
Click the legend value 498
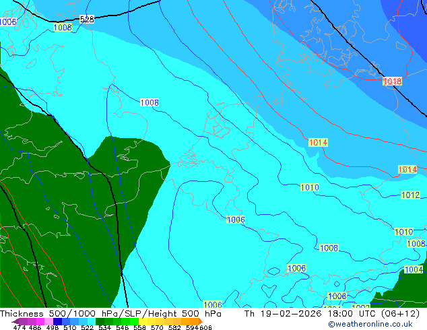point(53,327)
